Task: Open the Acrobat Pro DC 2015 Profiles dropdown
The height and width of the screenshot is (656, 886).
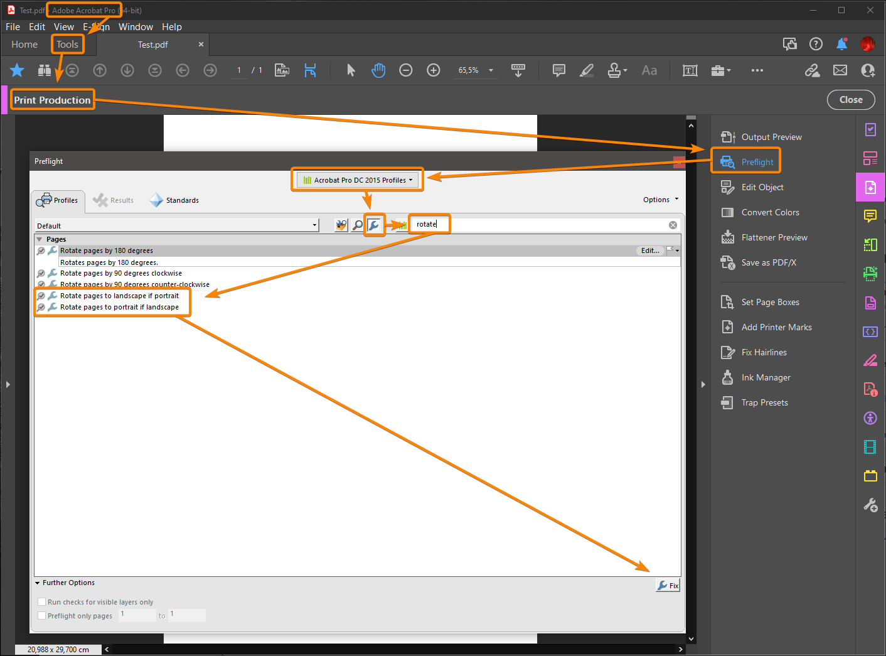Action: click(357, 180)
